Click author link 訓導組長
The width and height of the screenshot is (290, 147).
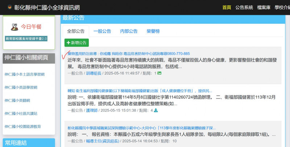tap(94, 73)
